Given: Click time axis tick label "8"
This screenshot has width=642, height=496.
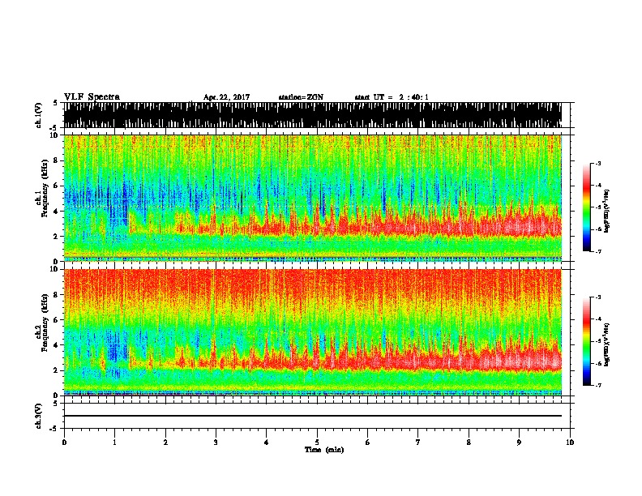Looking at the screenshot, I should (x=469, y=442).
